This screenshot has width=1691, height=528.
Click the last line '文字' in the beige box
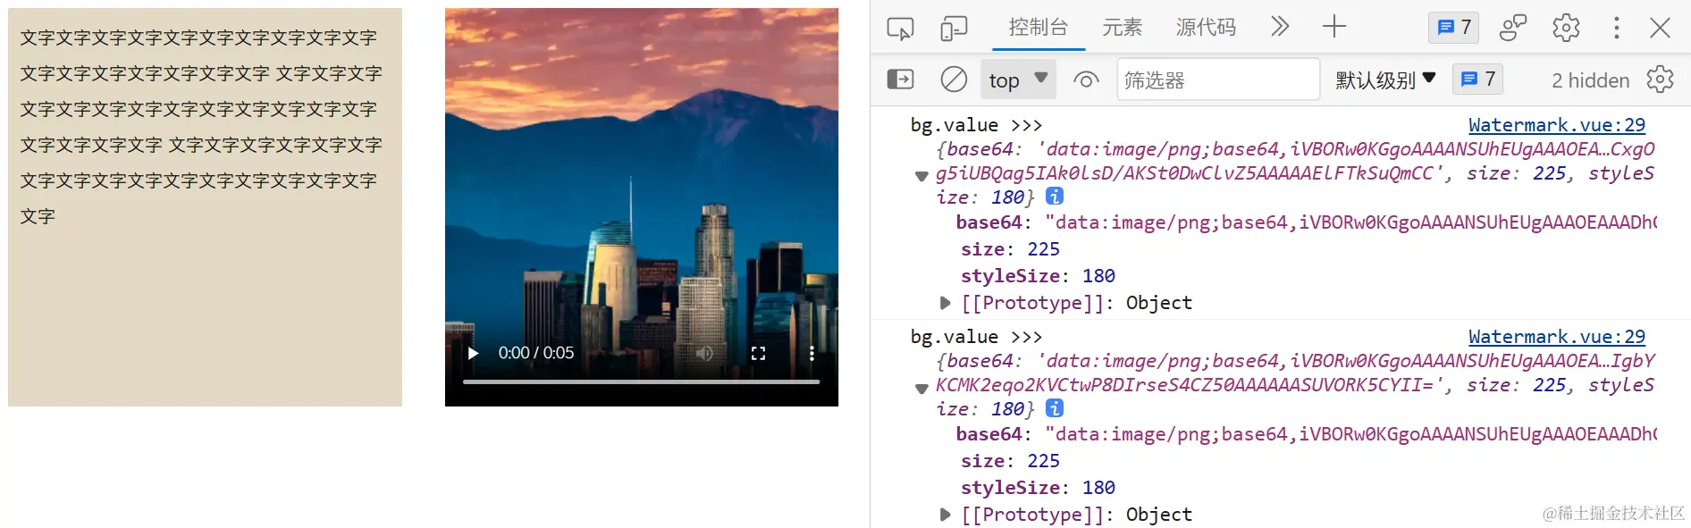point(38,216)
